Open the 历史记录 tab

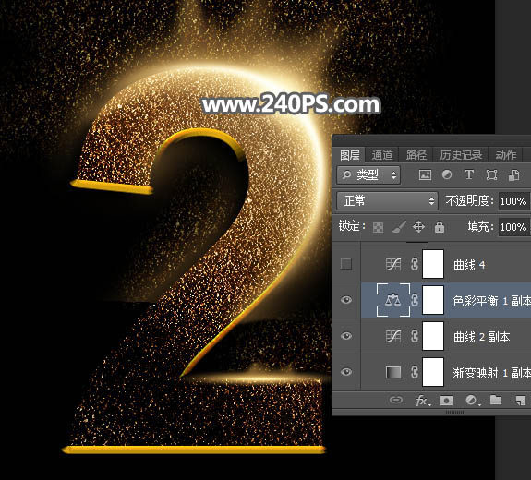click(x=461, y=155)
